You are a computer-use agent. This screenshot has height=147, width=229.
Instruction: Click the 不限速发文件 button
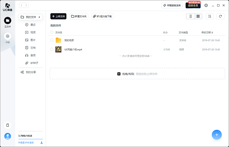point(172,5)
